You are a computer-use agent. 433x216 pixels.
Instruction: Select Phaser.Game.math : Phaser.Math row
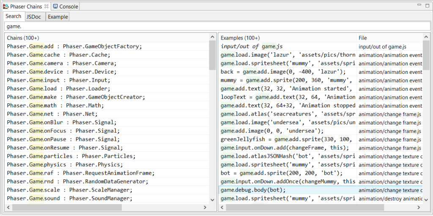107,105
